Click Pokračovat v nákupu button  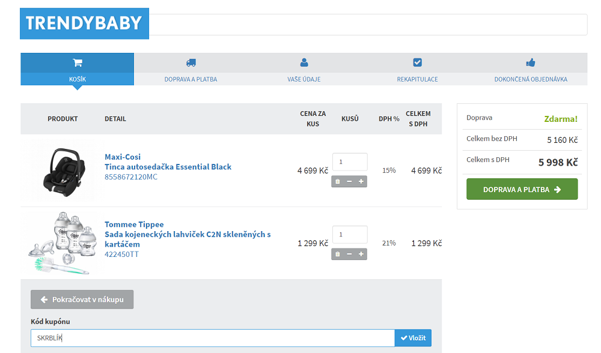point(82,300)
